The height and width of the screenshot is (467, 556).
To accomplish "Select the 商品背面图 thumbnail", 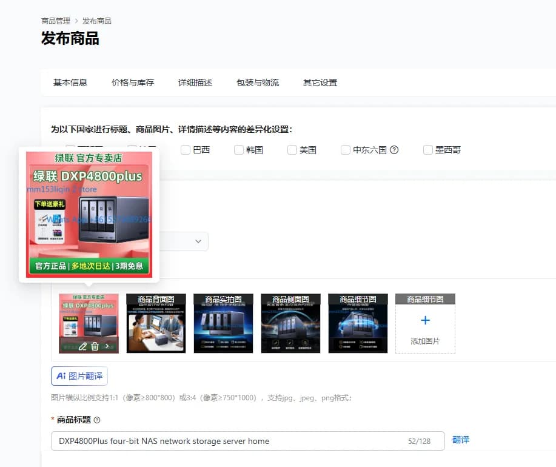I will [156, 323].
